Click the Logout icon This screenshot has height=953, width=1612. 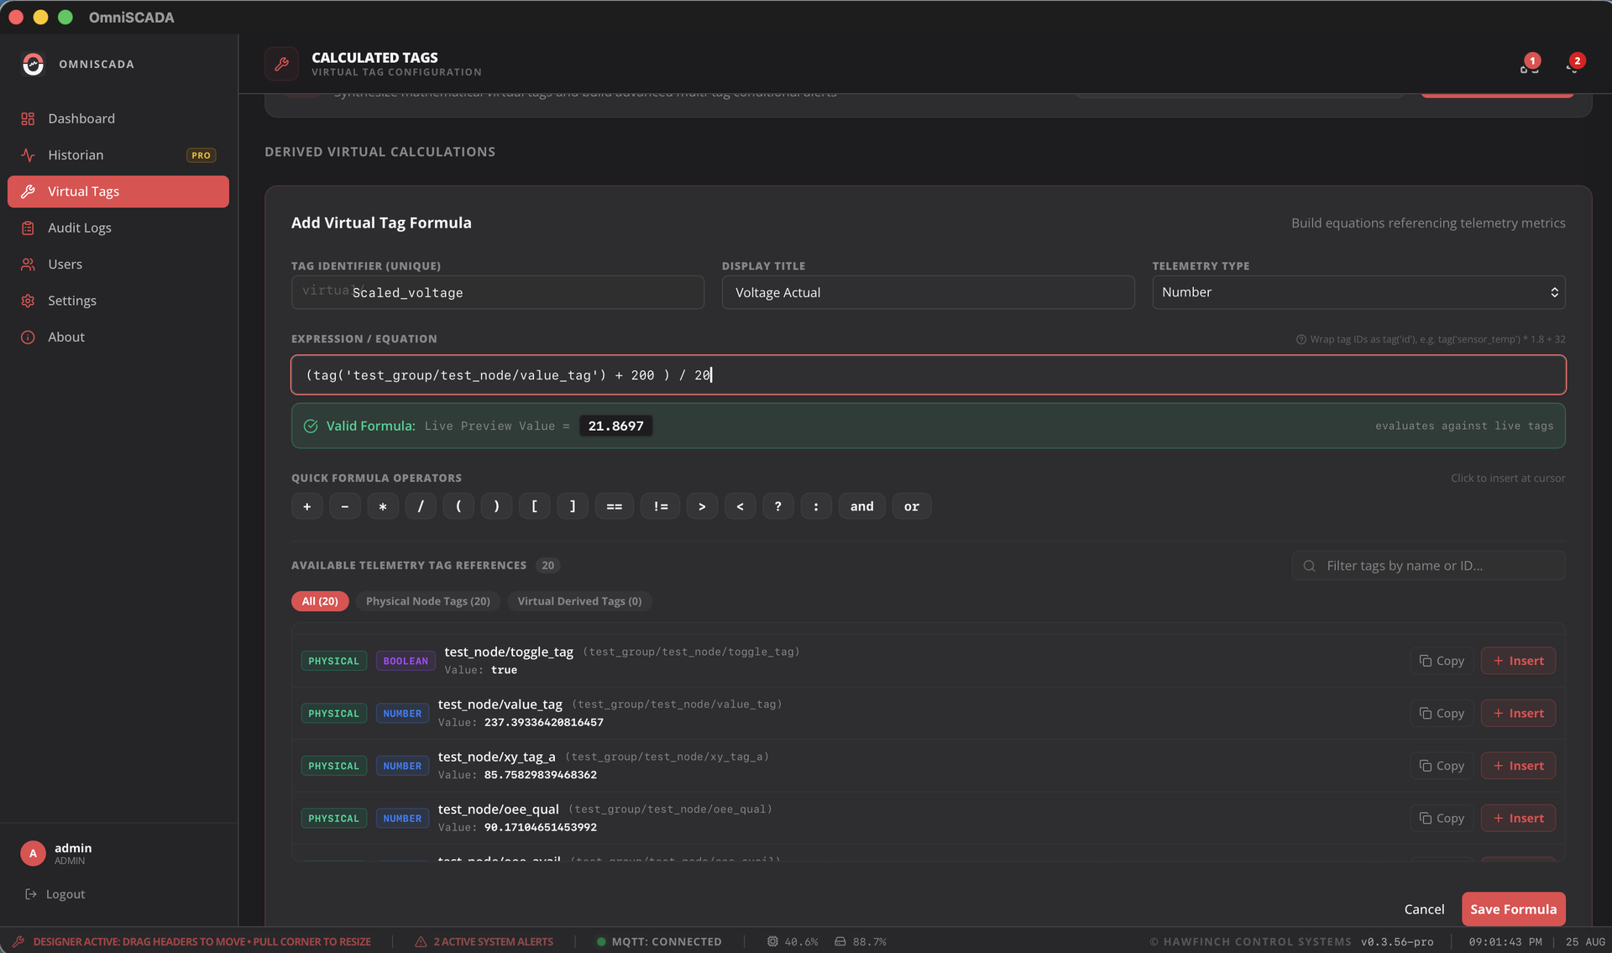click(x=31, y=894)
